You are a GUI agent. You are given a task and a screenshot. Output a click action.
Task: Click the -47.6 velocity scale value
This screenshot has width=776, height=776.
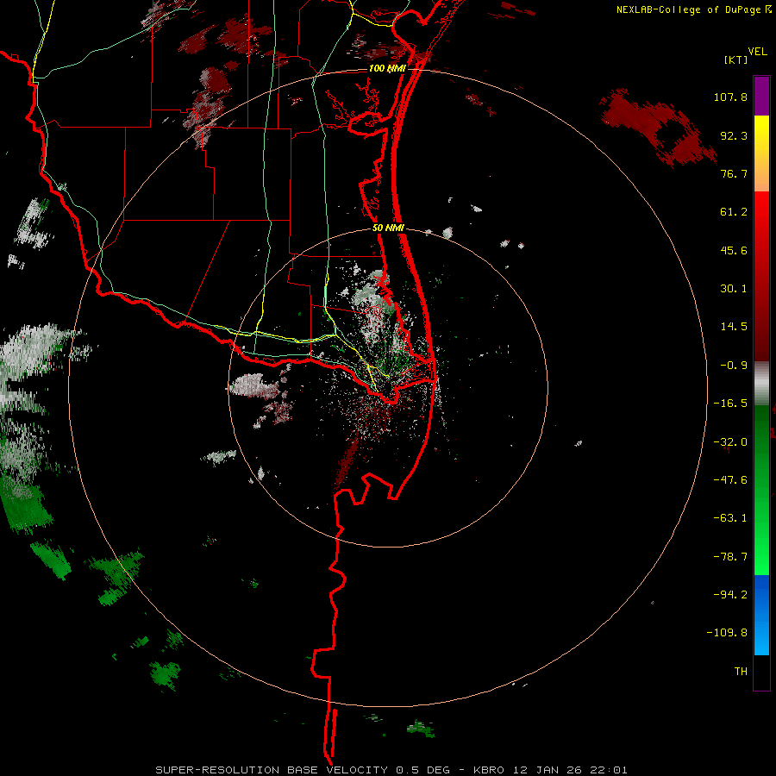(730, 479)
